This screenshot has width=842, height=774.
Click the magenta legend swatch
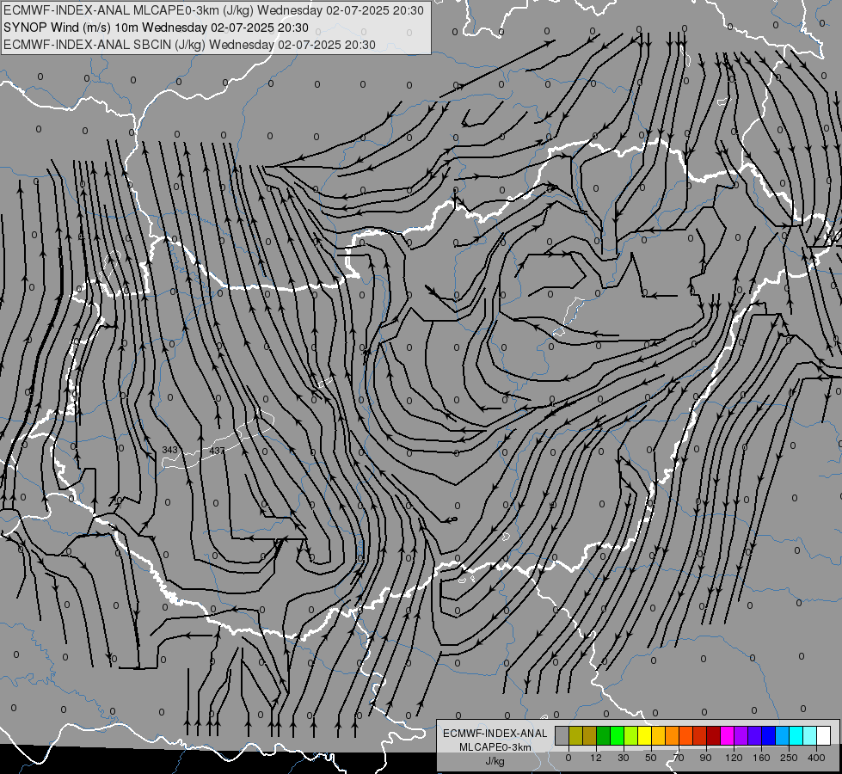pyautogui.click(x=727, y=735)
